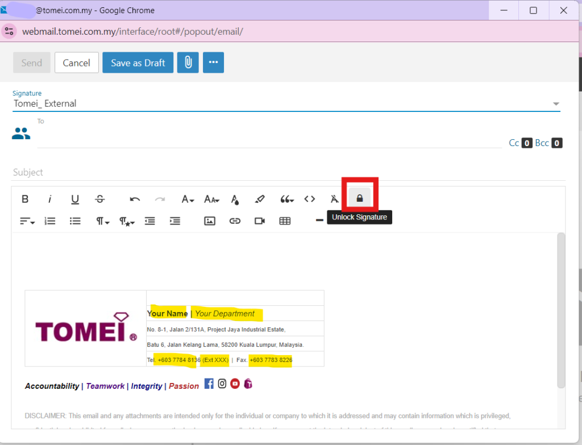Open the font family dropdown
Viewport: 582px width, 445px height.
click(x=188, y=199)
